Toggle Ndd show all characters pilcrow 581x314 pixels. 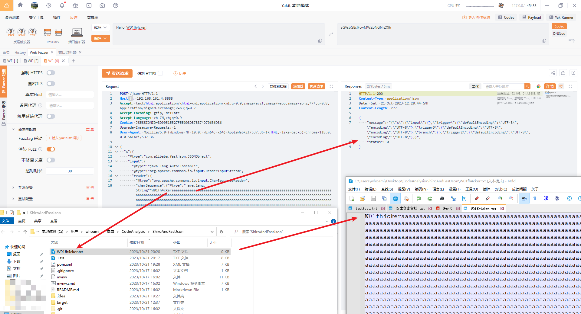click(535, 198)
